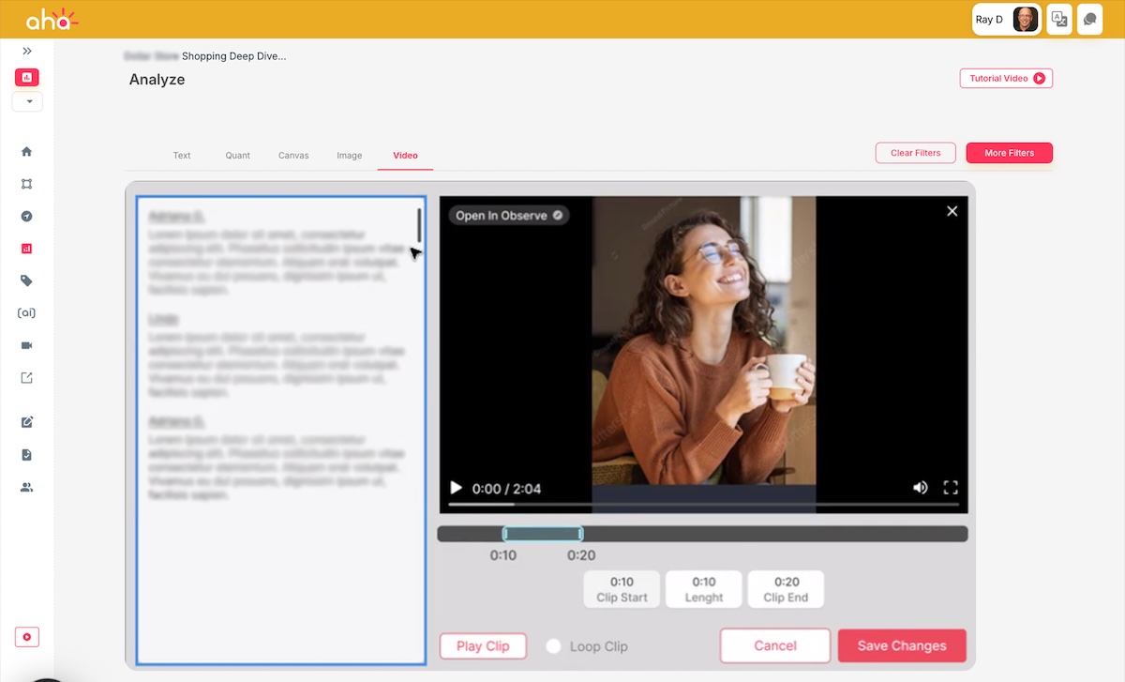Open the sidebar dropdown arrow below chart icon
This screenshot has width=1125, height=682.
tap(28, 101)
